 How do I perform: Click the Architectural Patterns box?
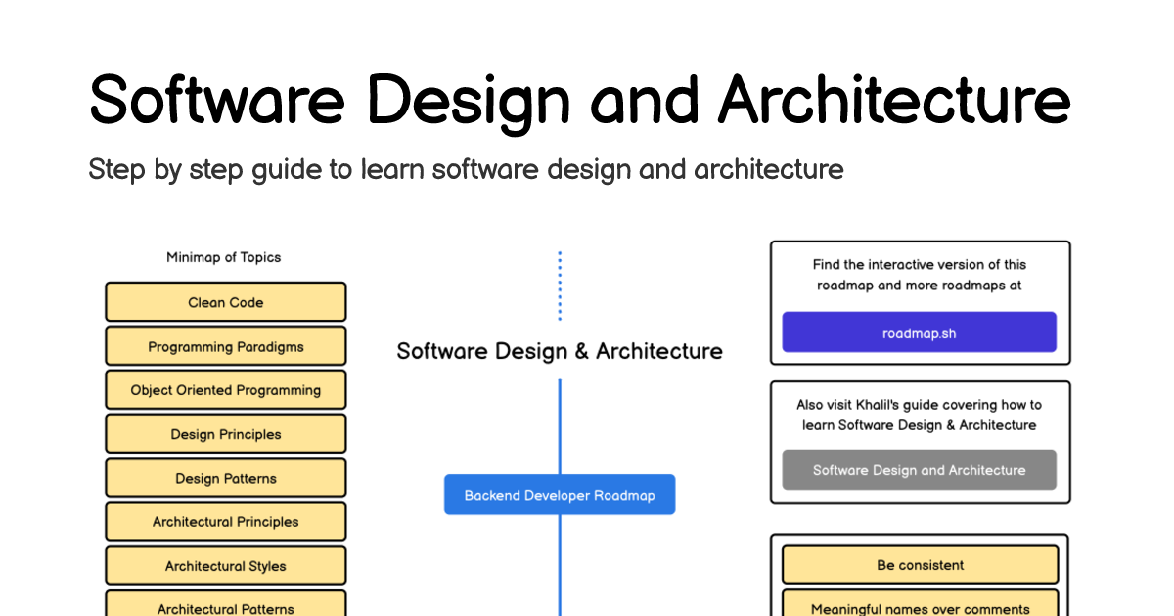click(x=225, y=606)
